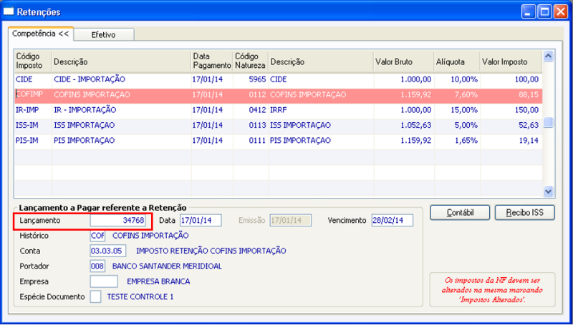Click IR - IMPORTAÇÃO description cell
The image size is (573, 325).
pos(122,110)
